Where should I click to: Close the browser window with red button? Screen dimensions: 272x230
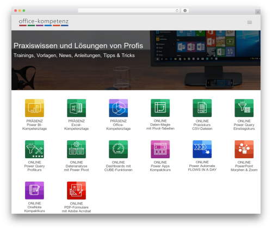coord(16,11)
